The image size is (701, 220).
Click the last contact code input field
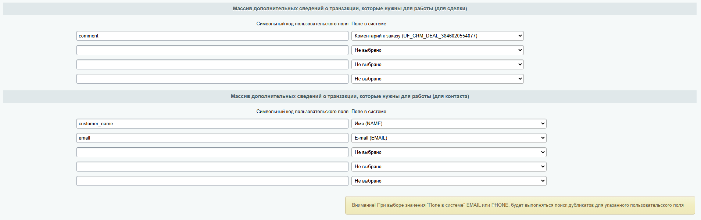coord(212,181)
